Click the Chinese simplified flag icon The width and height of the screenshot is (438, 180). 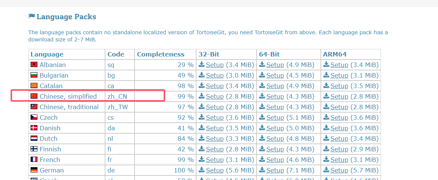34,96
